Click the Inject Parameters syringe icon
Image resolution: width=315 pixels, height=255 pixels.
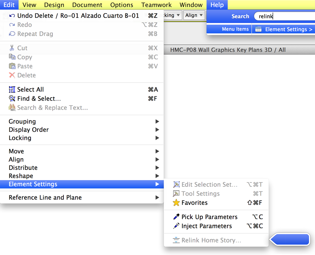(x=176, y=226)
